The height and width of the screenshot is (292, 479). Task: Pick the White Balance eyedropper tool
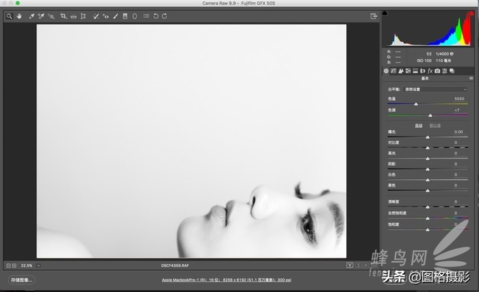31,16
